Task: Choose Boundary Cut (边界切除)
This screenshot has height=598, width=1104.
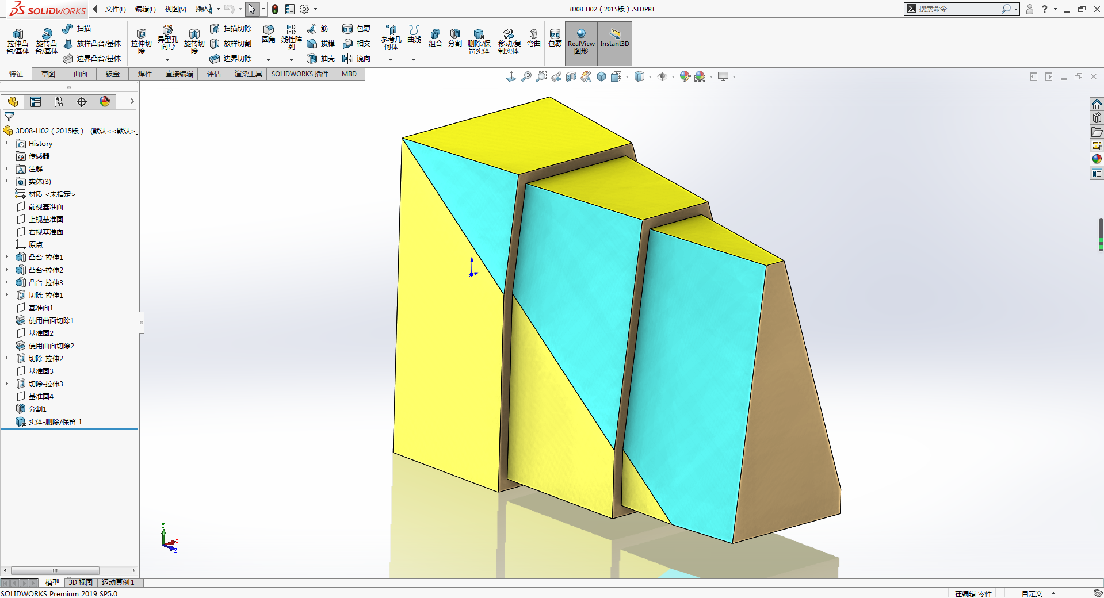Action: point(231,58)
